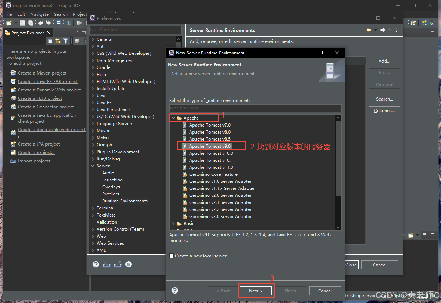Click the Preferences dialog help question icon

(96, 264)
